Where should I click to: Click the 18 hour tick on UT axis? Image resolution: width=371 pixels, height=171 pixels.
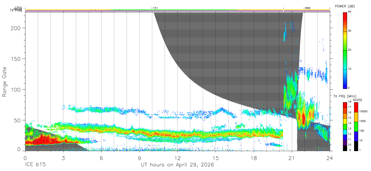254,158
